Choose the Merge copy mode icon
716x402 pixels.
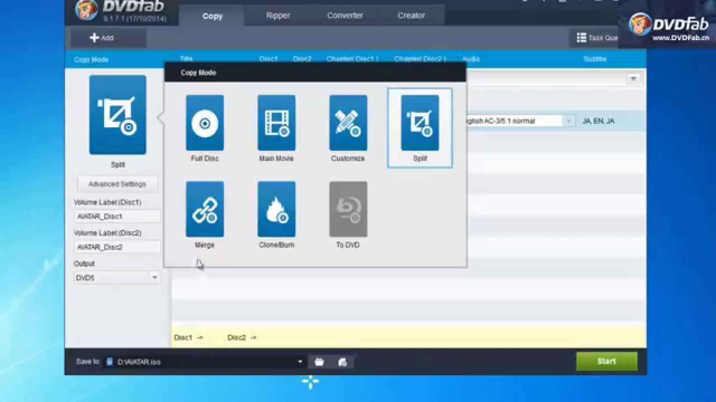click(205, 209)
